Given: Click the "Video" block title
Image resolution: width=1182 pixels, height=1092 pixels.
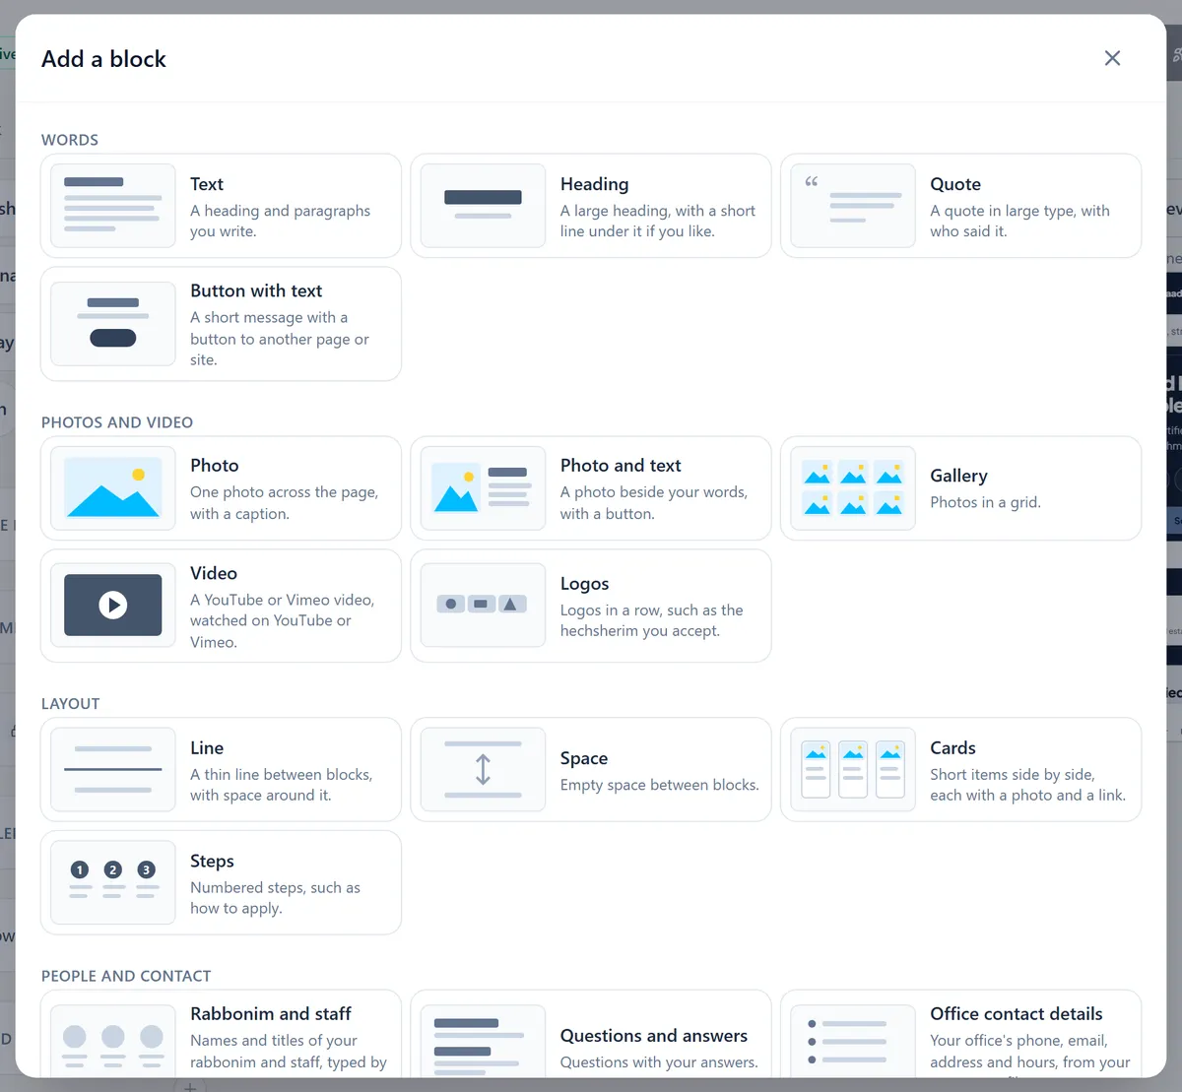Looking at the screenshot, I should (214, 573).
